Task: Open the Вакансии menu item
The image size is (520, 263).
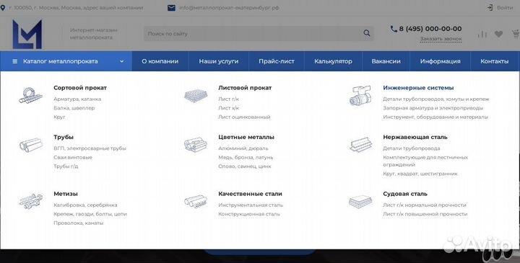Action: coord(386,61)
